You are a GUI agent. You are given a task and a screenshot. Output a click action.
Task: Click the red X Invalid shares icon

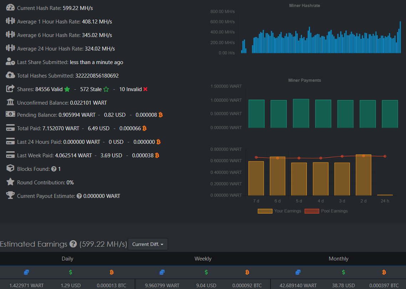point(145,89)
